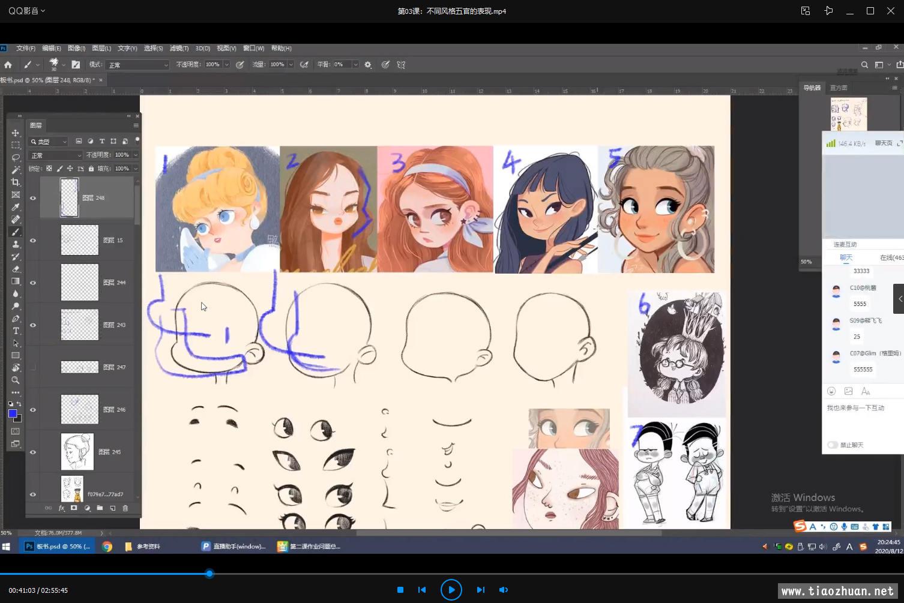Open the 滤镜(T) menu
The image size is (904, 603).
[179, 49]
